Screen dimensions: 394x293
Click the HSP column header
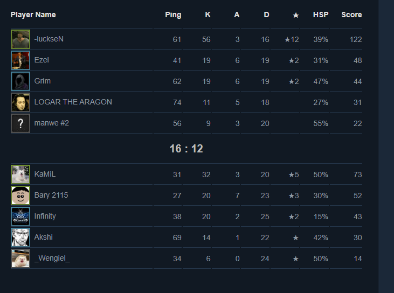(321, 15)
